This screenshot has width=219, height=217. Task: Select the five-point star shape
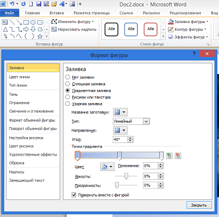click(x=40, y=36)
